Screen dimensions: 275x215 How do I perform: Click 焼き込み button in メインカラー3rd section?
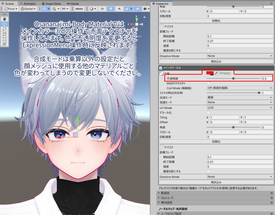click(x=216, y=182)
